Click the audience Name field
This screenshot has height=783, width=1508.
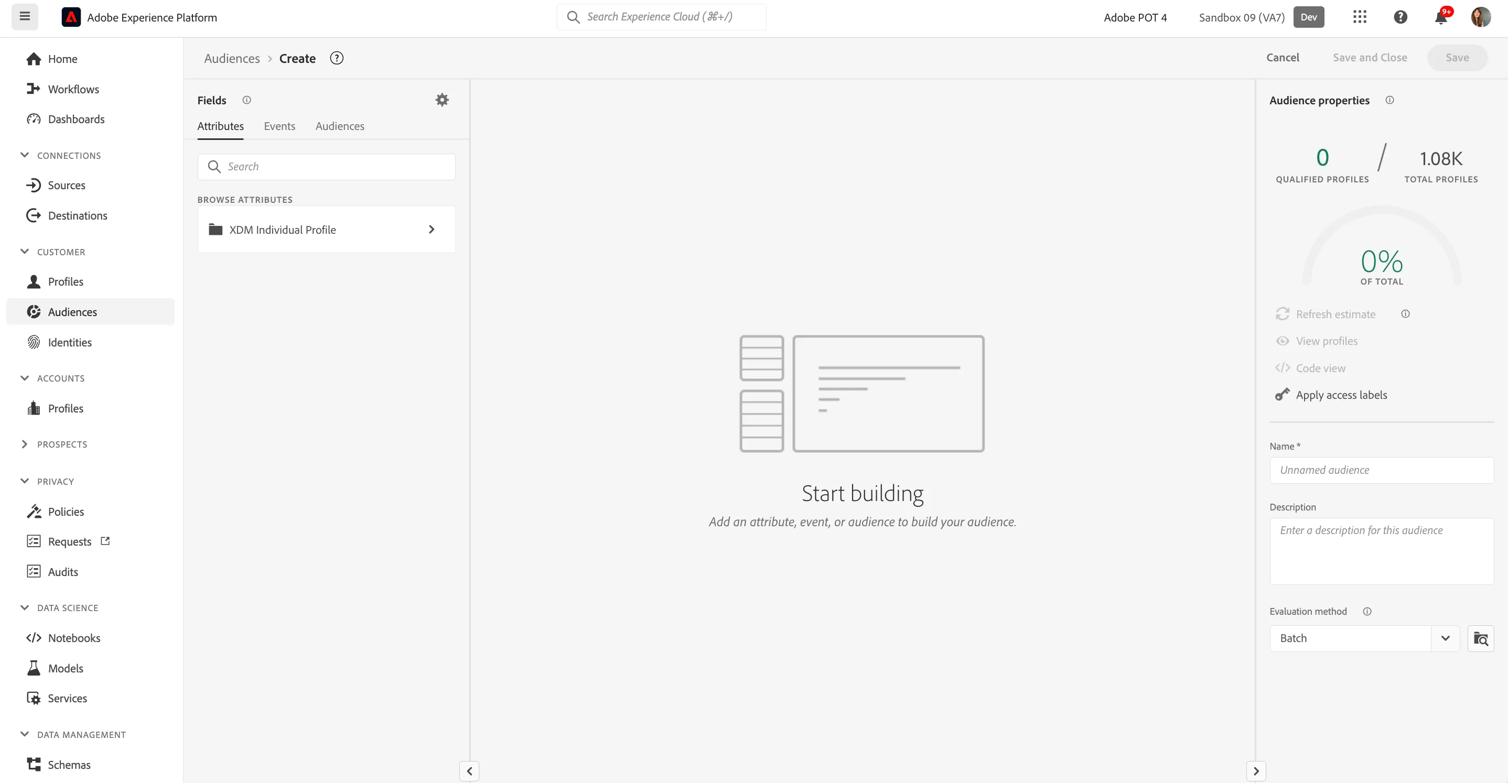point(1382,471)
